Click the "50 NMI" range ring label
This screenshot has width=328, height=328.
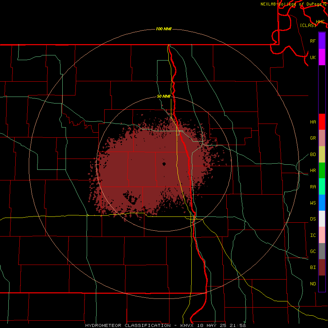(164, 97)
